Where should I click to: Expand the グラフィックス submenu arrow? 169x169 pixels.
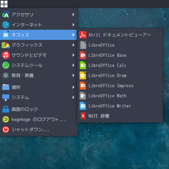(73, 45)
